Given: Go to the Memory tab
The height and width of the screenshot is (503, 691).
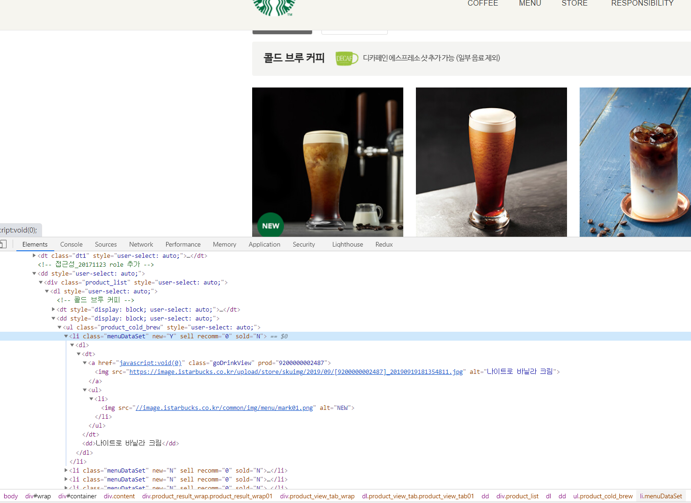Looking at the screenshot, I should pos(225,244).
